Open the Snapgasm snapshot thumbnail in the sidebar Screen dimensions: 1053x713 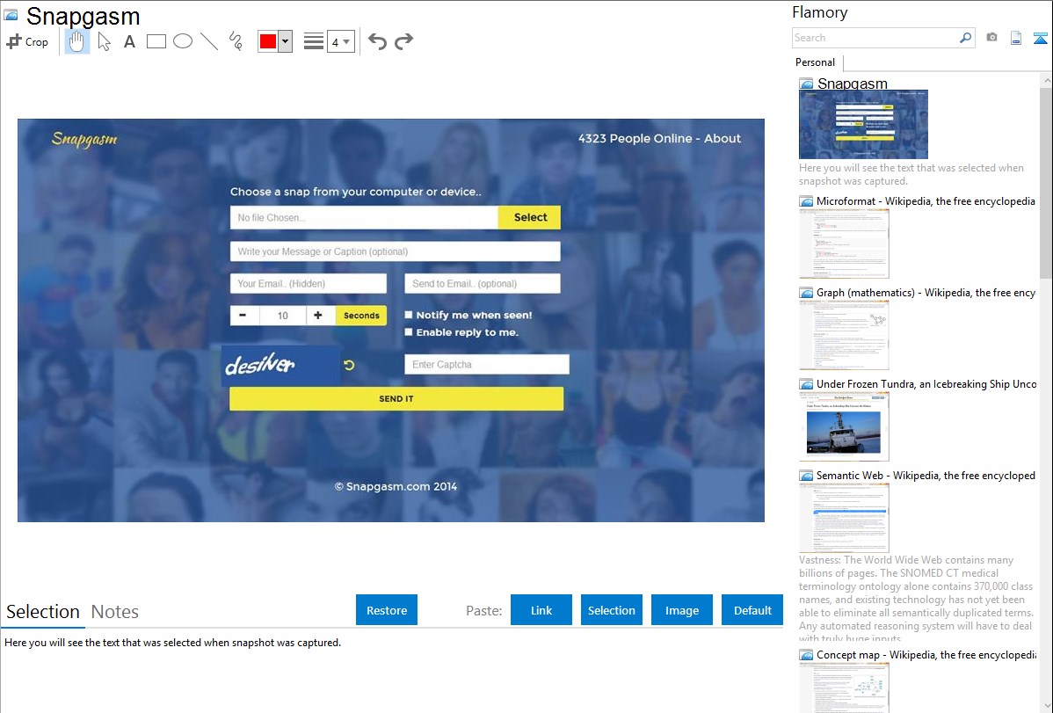point(864,124)
